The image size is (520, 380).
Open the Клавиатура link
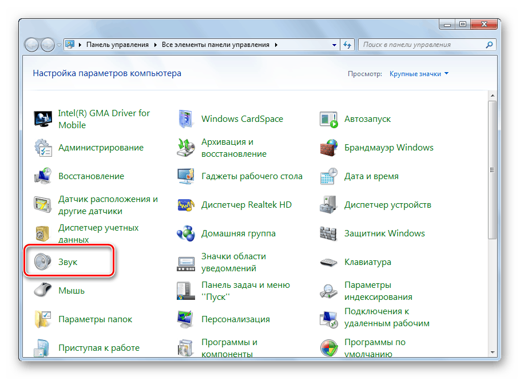[x=367, y=262]
